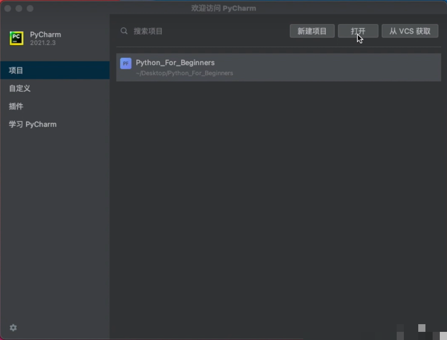Open the Python_For_Beginners project

tap(278, 67)
